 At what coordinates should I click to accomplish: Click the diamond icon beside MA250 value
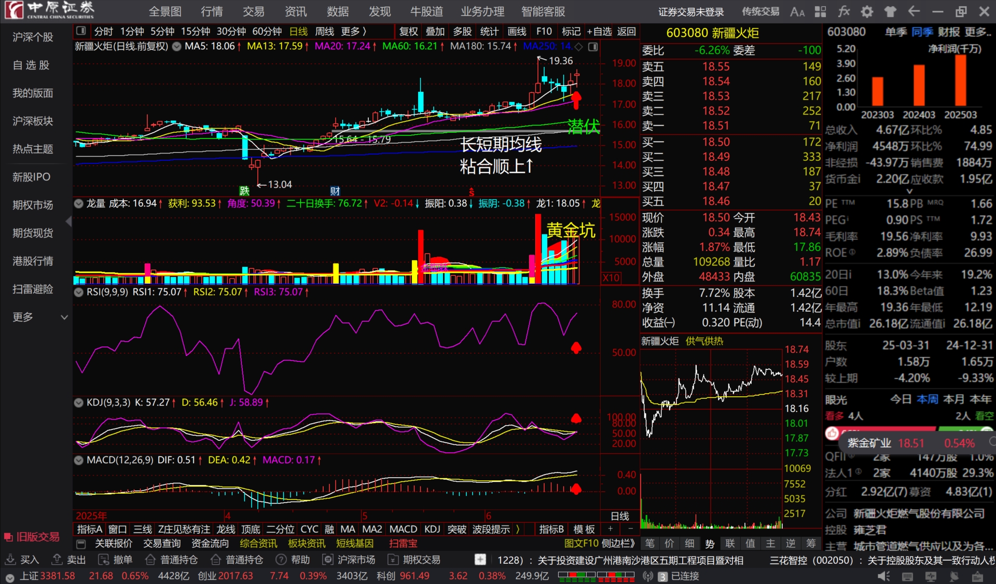click(x=579, y=47)
